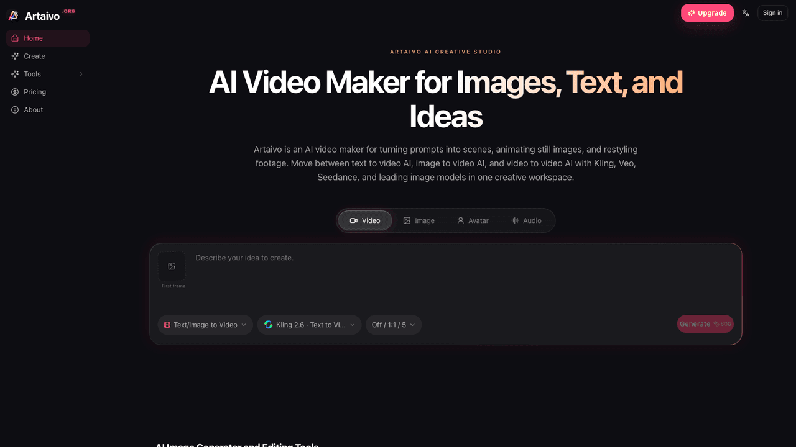Click the Pricing dollar icon in sidebar
The image size is (796, 447).
(x=15, y=92)
